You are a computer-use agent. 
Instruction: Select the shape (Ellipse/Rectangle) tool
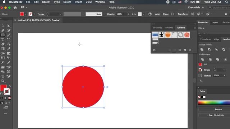coord(3,35)
